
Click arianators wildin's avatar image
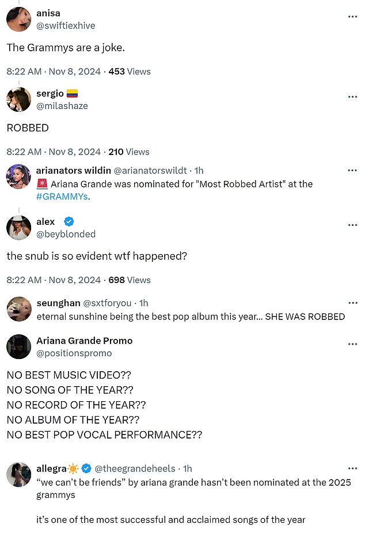tap(18, 176)
